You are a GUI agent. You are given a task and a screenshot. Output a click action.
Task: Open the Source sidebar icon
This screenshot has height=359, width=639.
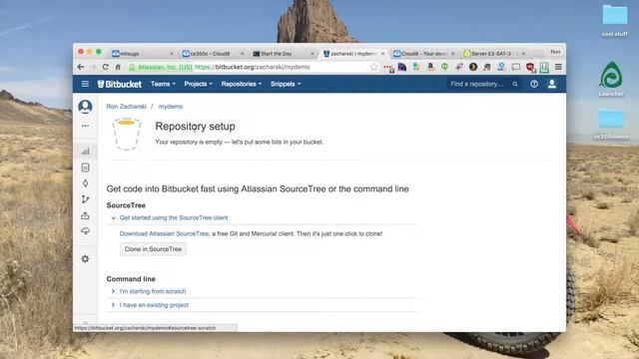(85, 168)
